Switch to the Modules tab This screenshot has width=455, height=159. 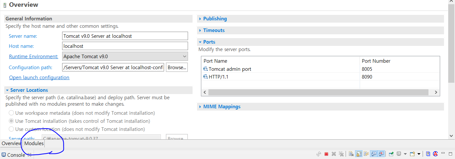tap(34, 143)
